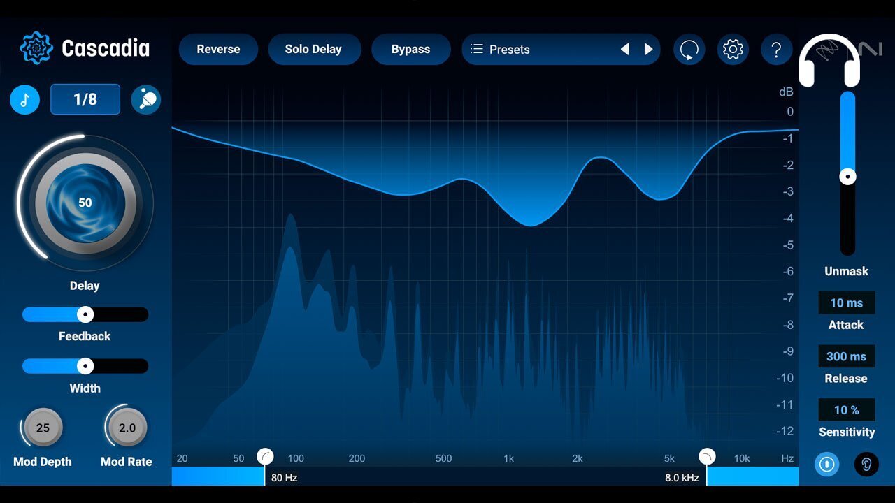Click the Release value 300 ms
895x503 pixels.
(x=847, y=356)
